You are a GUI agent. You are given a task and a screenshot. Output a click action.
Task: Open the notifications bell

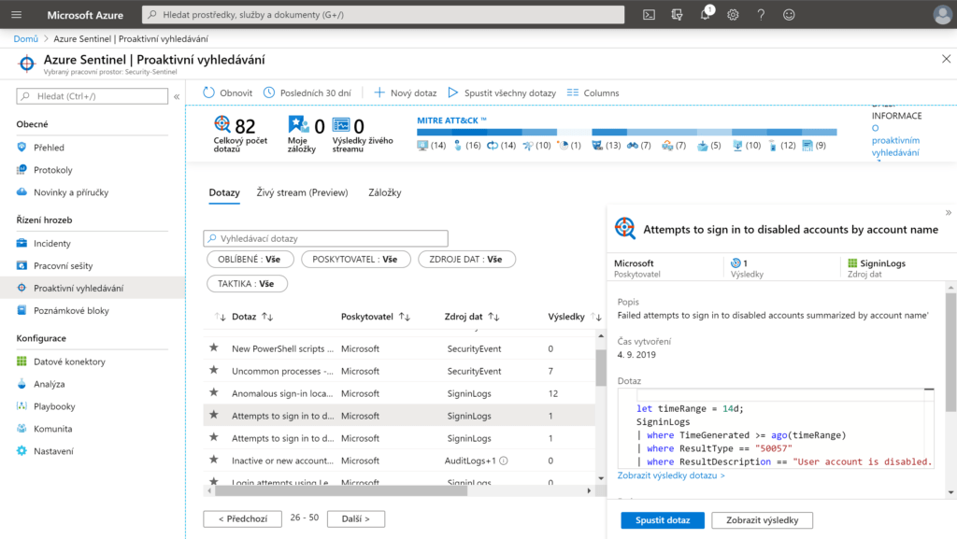point(706,15)
